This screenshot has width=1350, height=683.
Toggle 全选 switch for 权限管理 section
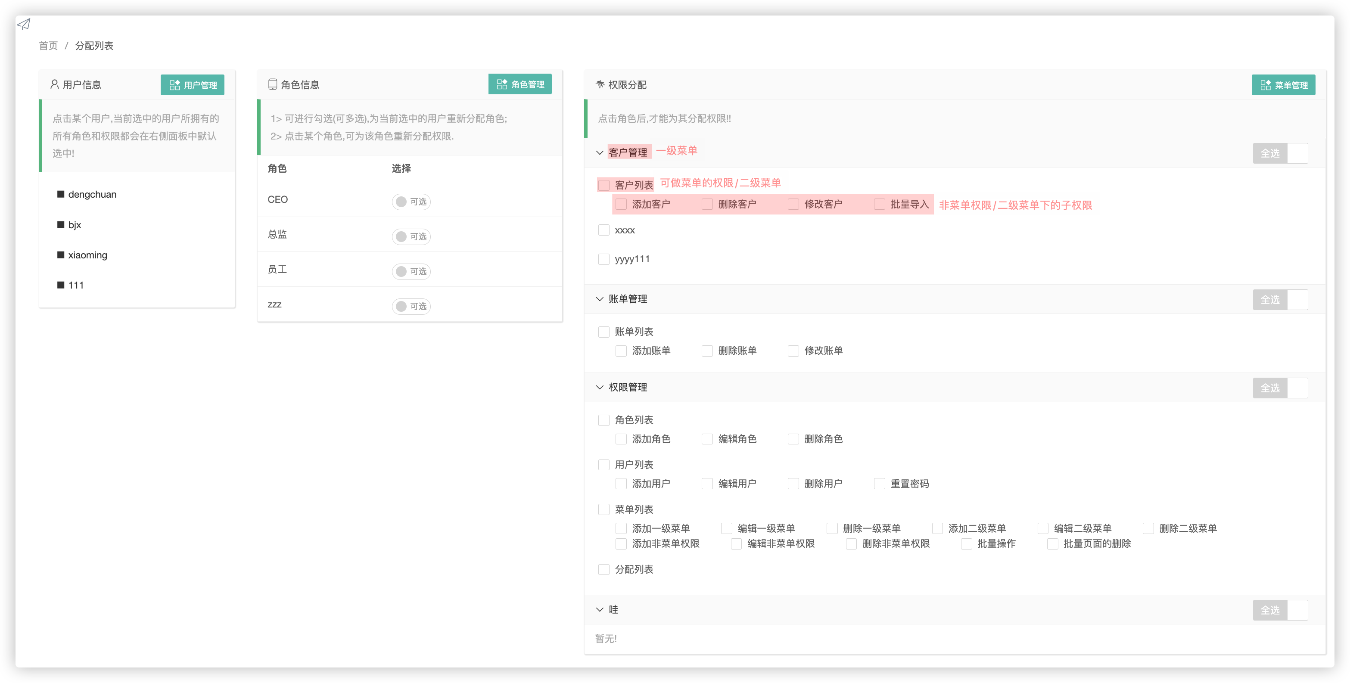tap(1280, 388)
